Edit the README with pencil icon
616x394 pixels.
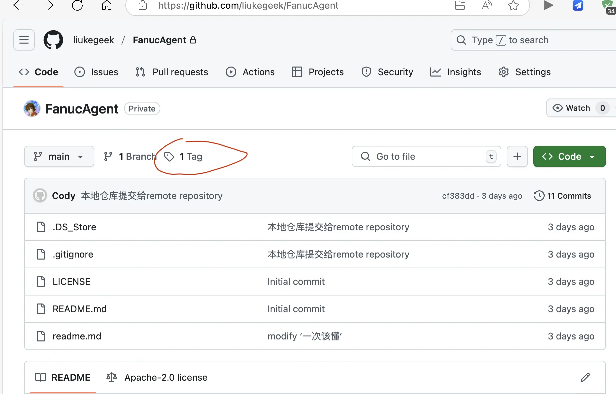click(585, 377)
